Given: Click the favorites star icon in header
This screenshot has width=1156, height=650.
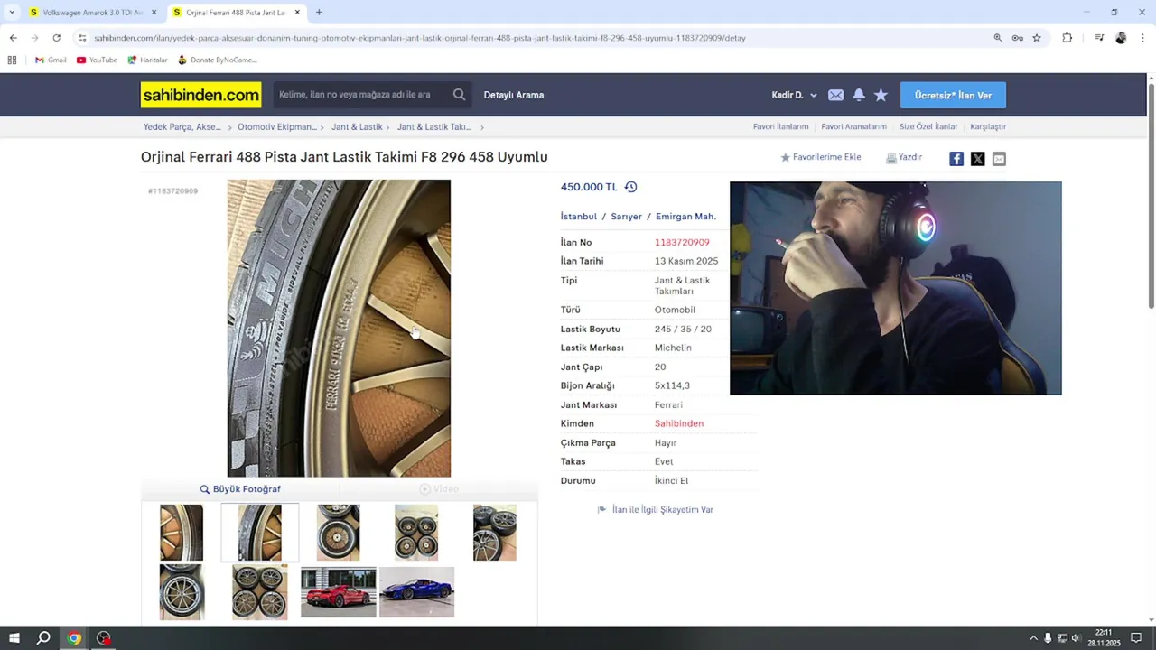Looking at the screenshot, I should pos(881,95).
